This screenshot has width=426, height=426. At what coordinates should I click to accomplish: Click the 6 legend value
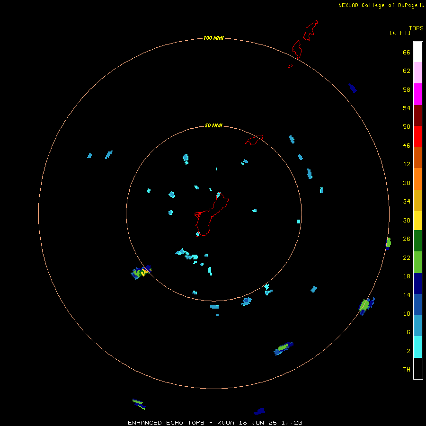[408, 332]
